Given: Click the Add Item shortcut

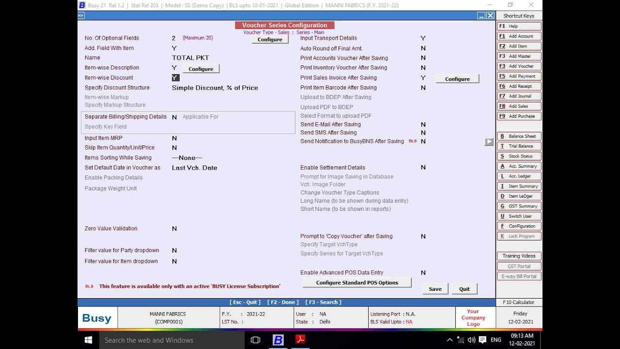Looking at the screenshot, I should (519, 46).
